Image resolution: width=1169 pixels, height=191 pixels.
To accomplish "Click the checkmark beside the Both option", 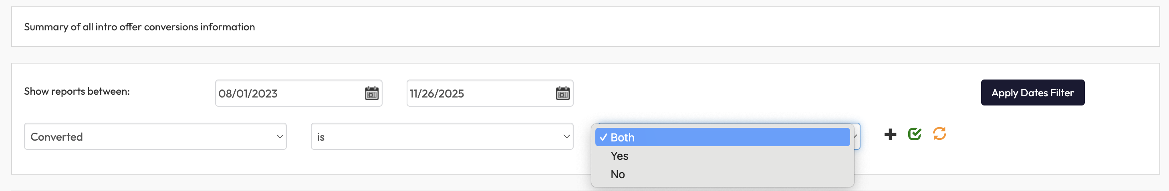I will point(603,137).
